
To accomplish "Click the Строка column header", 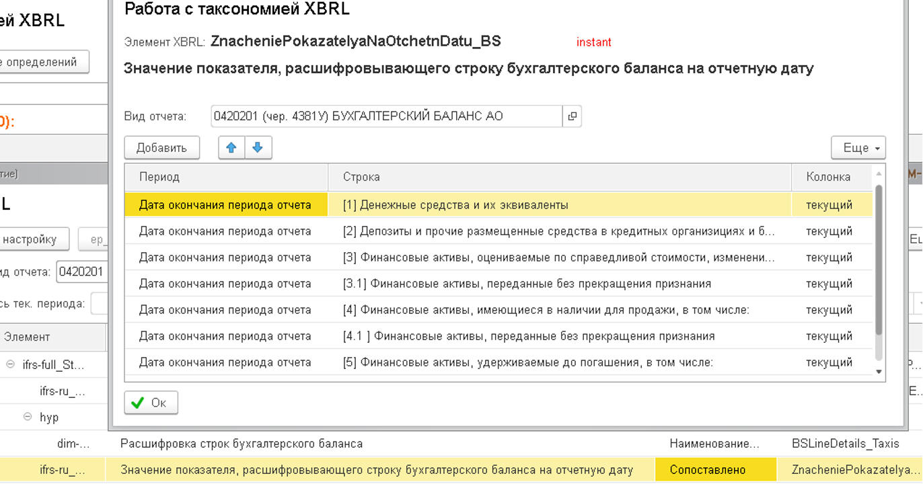I will coord(361,177).
